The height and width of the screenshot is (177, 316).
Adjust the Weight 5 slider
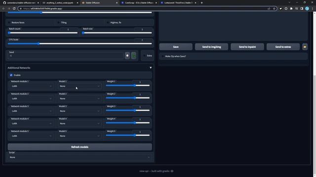point(128,135)
